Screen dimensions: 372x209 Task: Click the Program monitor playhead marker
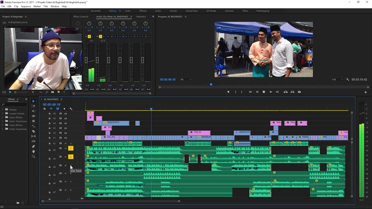[x=211, y=85]
